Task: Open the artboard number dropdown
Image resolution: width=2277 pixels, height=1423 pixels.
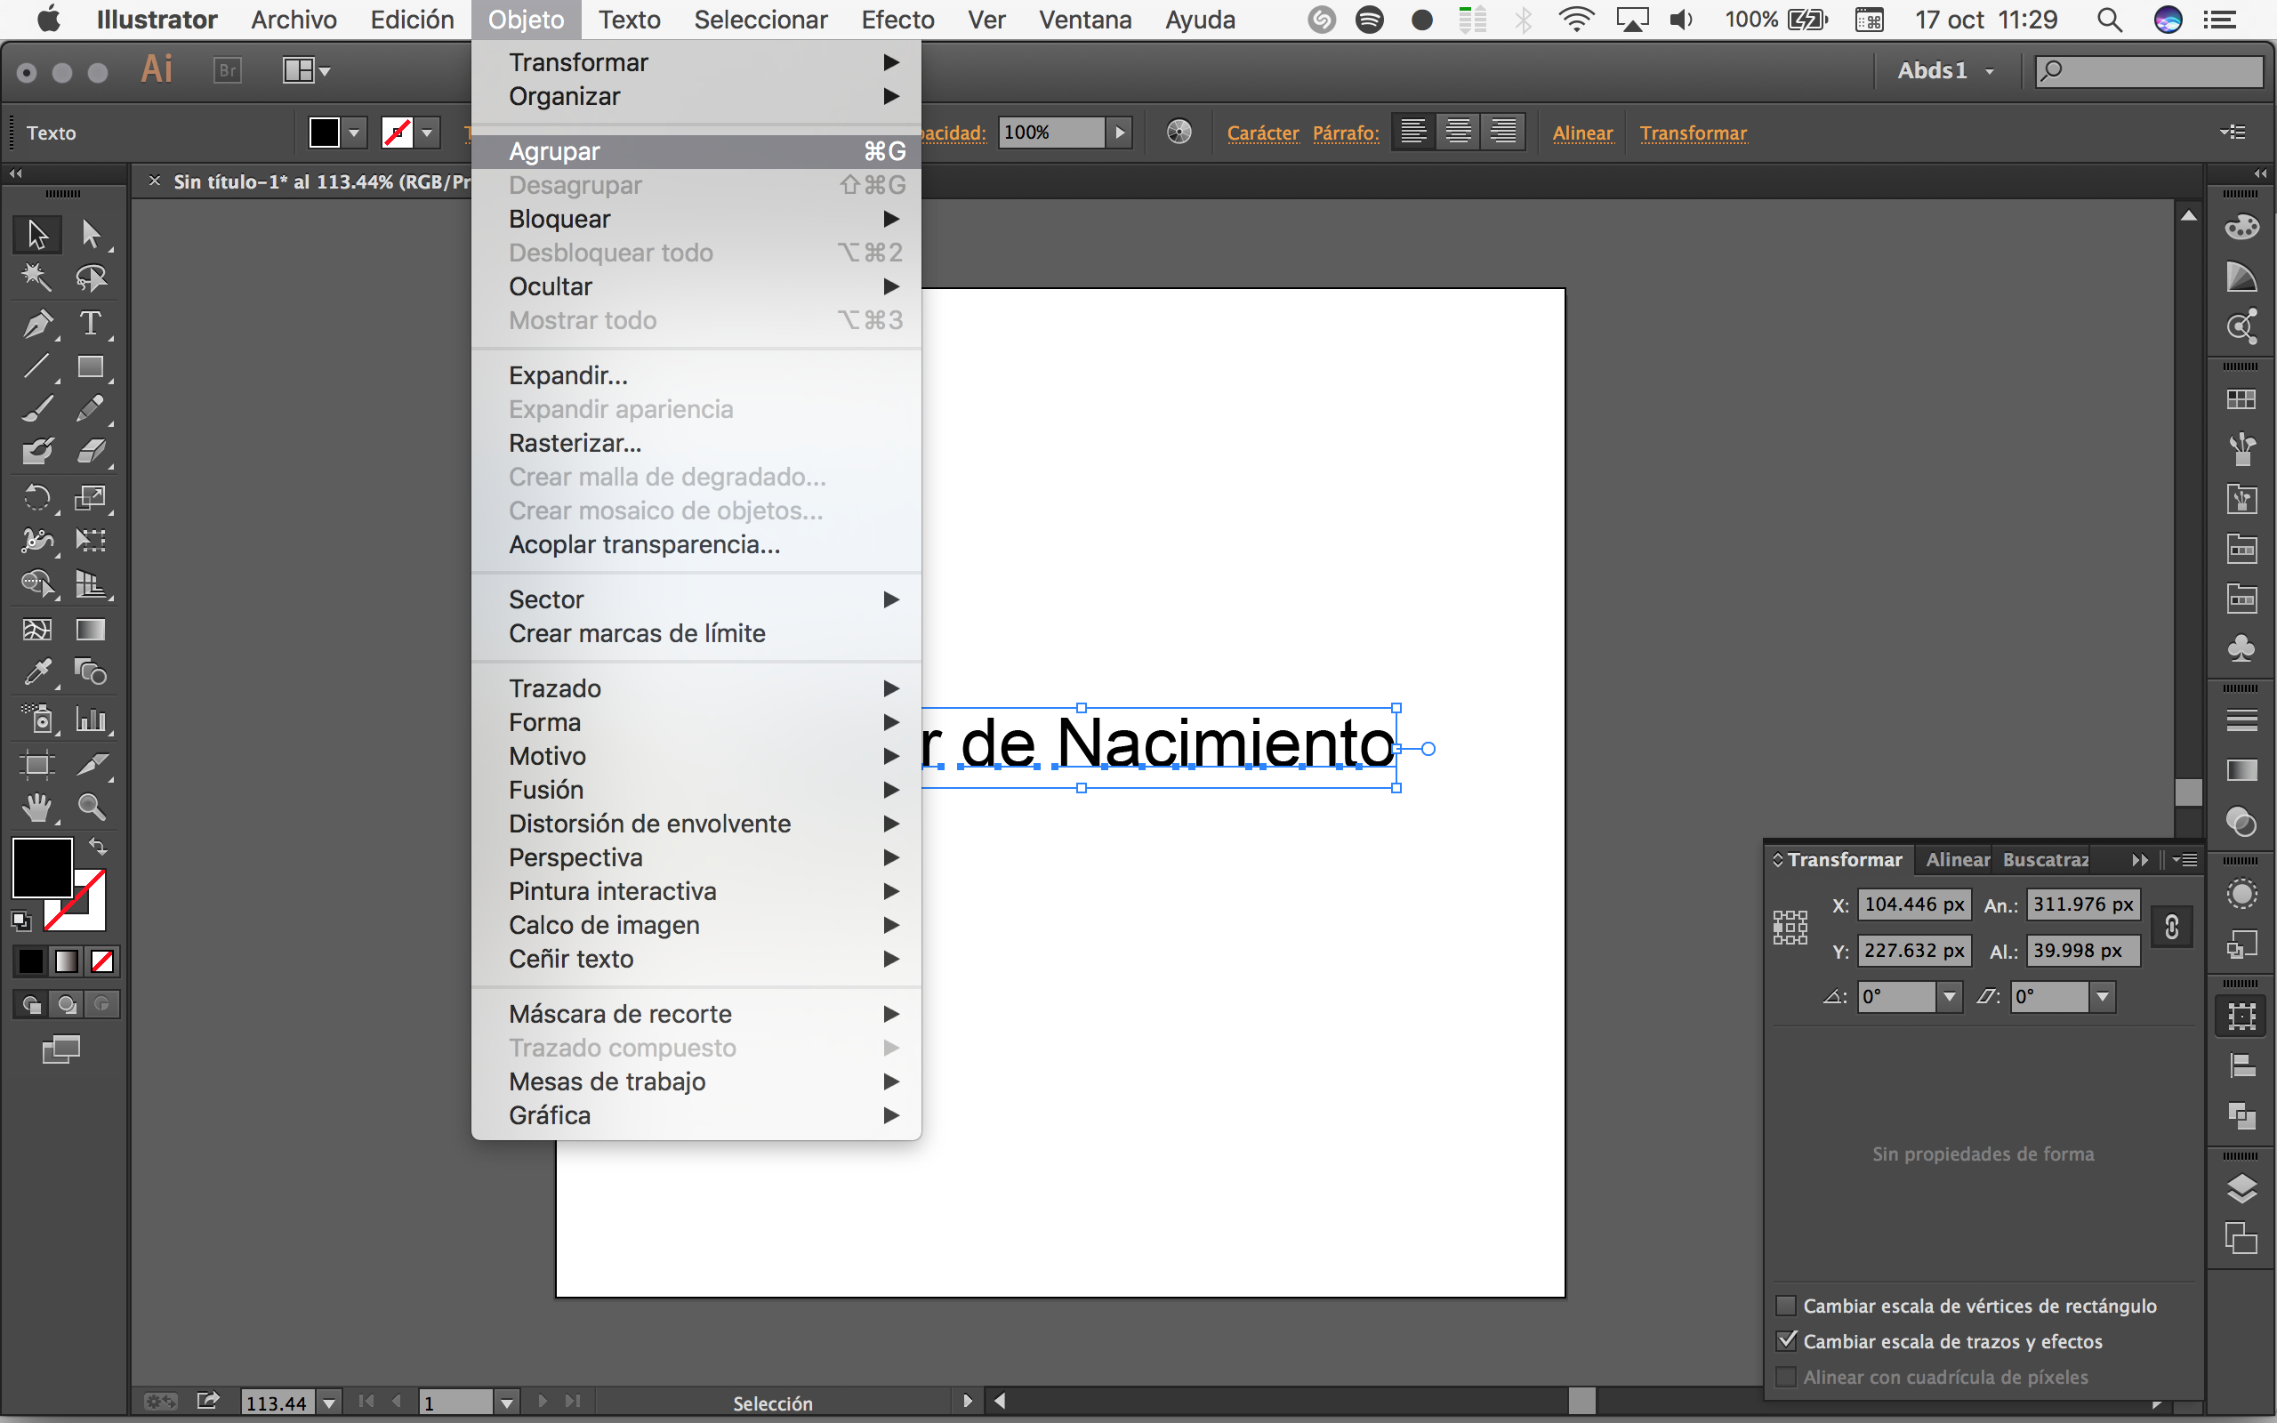Action: coord(506,1403)
